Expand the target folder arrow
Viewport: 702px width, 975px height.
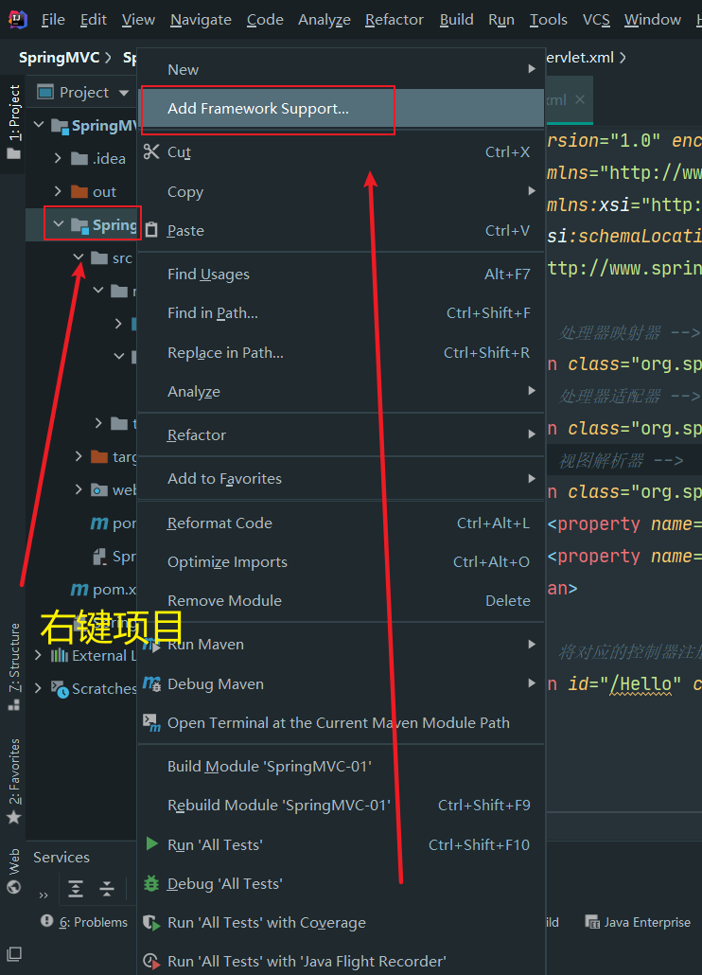79,456
